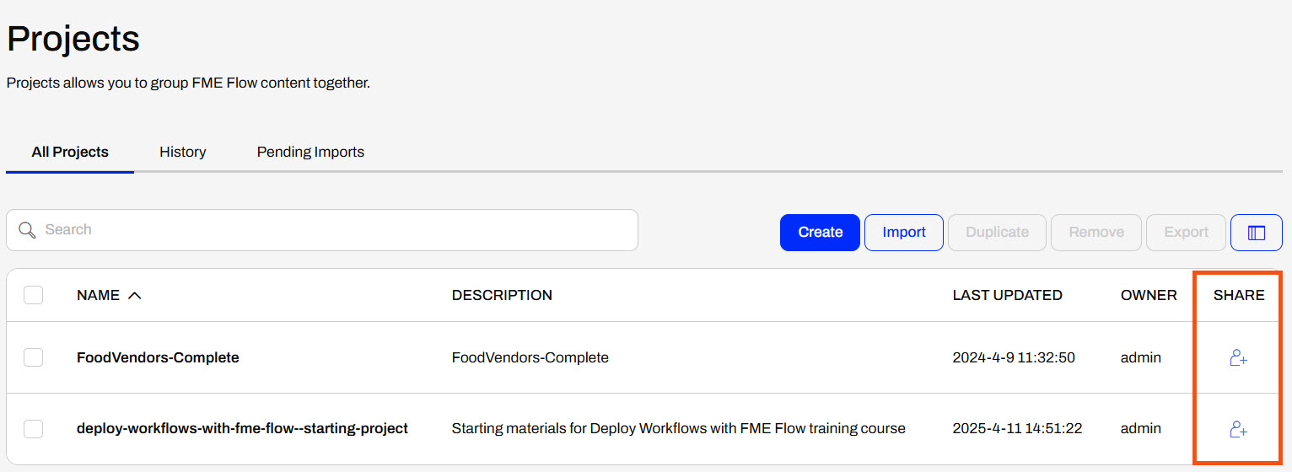The height and width of the screenshot is (472, 1292).
Task: Sort by the LAST UPDATED column header
Action: (1007, 295)
